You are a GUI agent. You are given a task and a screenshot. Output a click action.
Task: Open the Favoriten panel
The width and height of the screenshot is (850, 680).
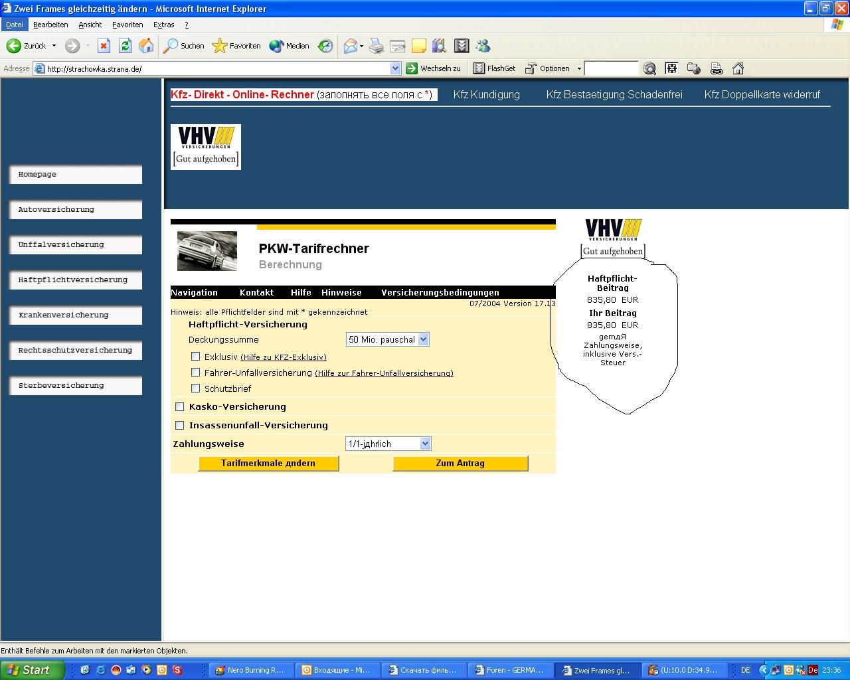tap(236, 46)
